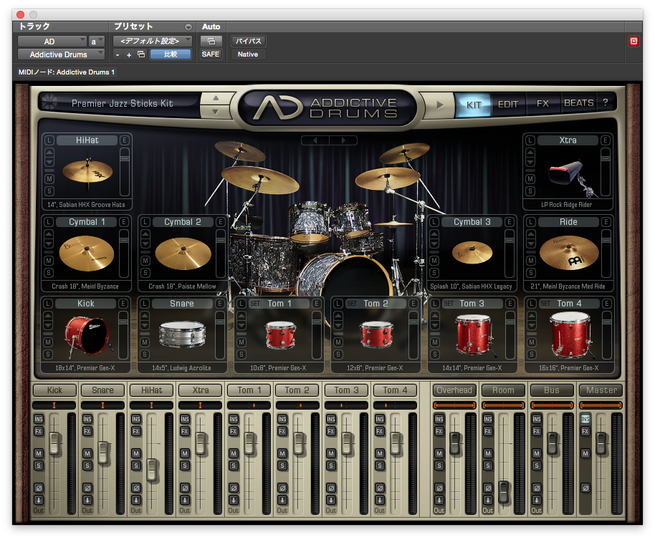Click the SET button on Tom 1
Viewport: 655px width, 540px height.
tap(255, 304)
